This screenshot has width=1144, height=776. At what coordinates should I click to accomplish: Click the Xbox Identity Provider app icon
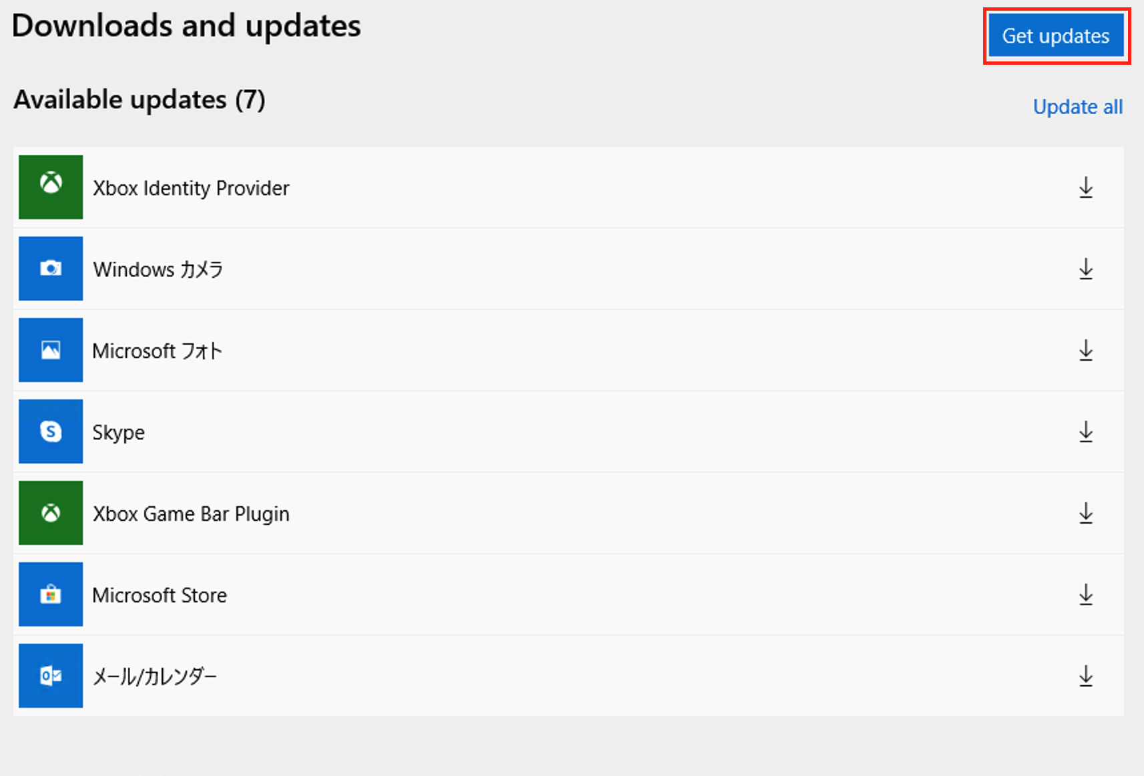click(50, 188)
